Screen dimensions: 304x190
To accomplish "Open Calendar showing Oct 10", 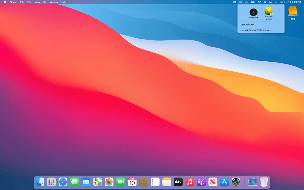I will point(132,182).
